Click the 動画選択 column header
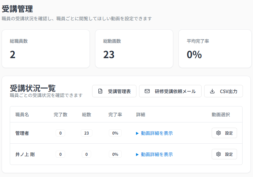The image size is (253, 177). click(221, 115)
